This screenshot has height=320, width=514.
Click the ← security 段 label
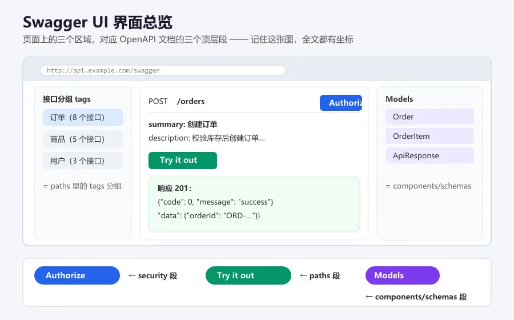pyautogui.click(x=152, y=275)
